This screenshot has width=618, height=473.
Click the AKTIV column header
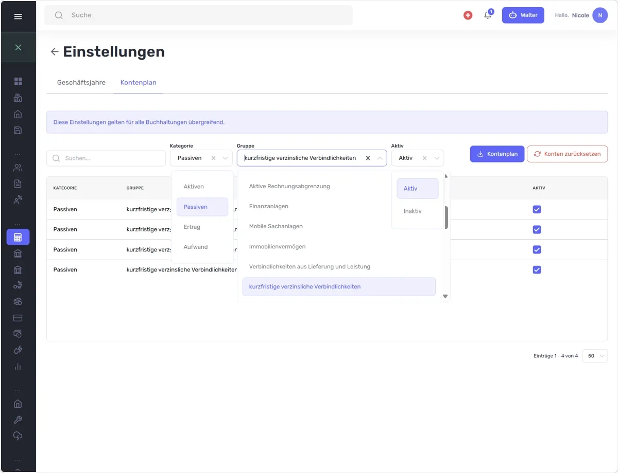(x=539, y=188)
